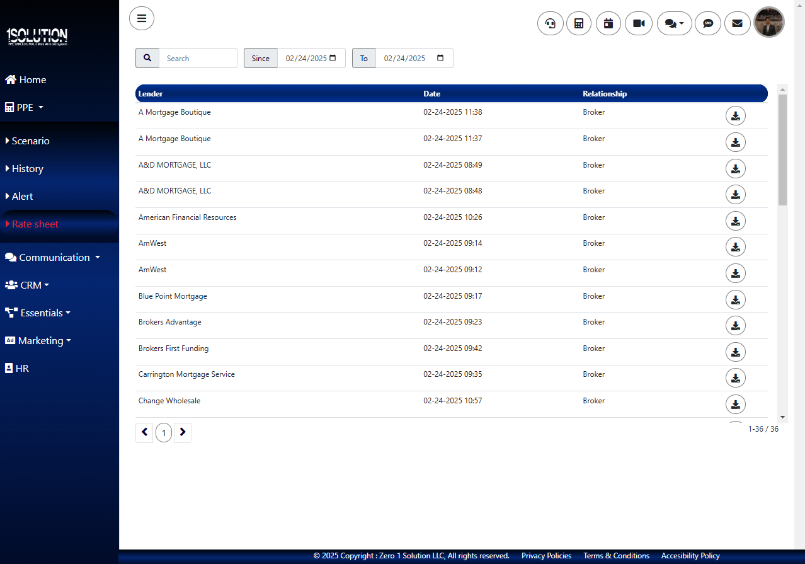Open the email envelope icon
Screen dimensions: 805x564
click(x=737, y=24)
